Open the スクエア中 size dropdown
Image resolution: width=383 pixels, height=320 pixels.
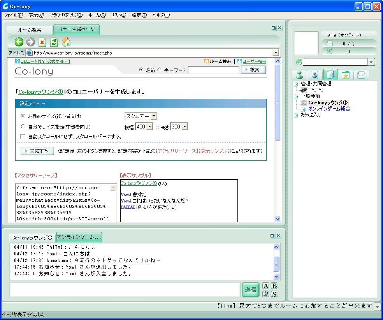141,116
